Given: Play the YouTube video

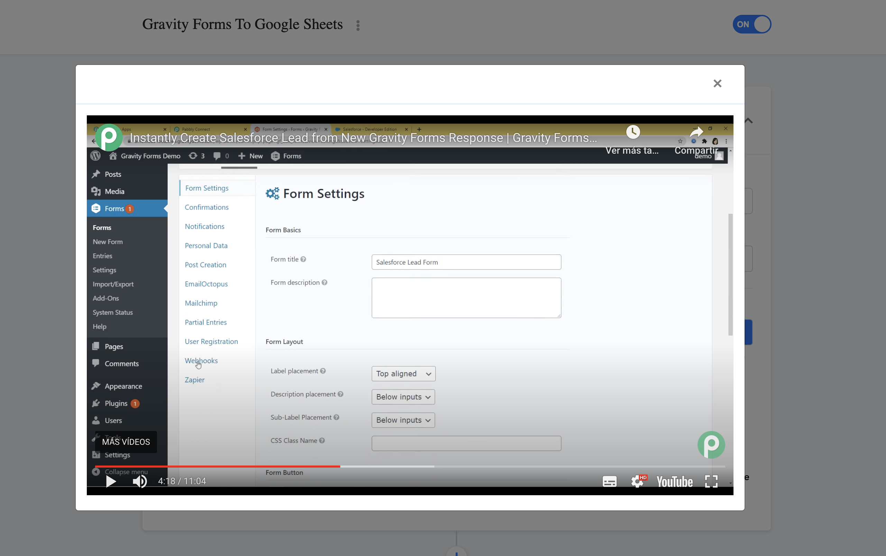Looking at the screenshot, I should (x=110, y=481).
